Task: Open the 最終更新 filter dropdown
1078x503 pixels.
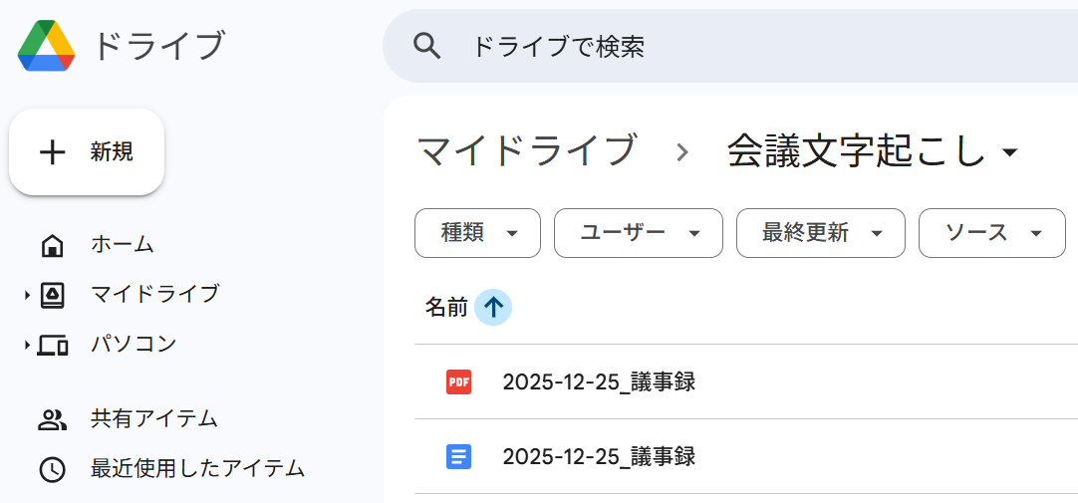Action: pos(820,233)
